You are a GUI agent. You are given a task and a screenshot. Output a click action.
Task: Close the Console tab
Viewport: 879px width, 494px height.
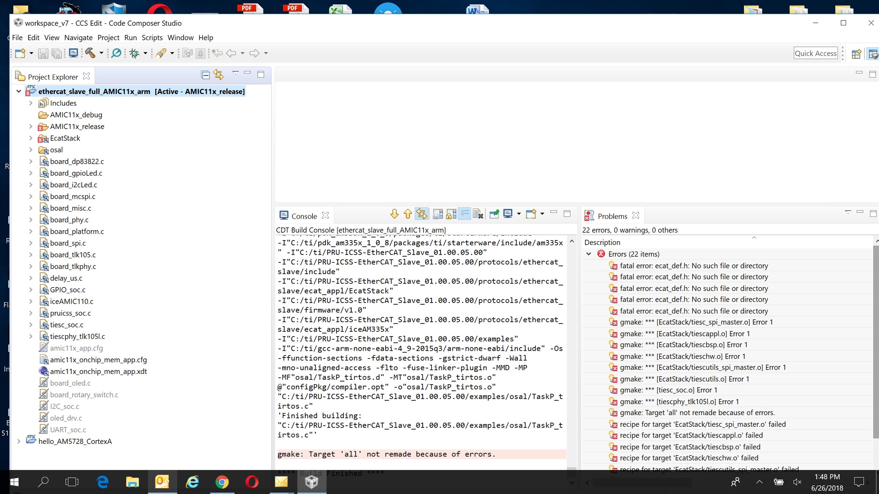coord(325,215)
